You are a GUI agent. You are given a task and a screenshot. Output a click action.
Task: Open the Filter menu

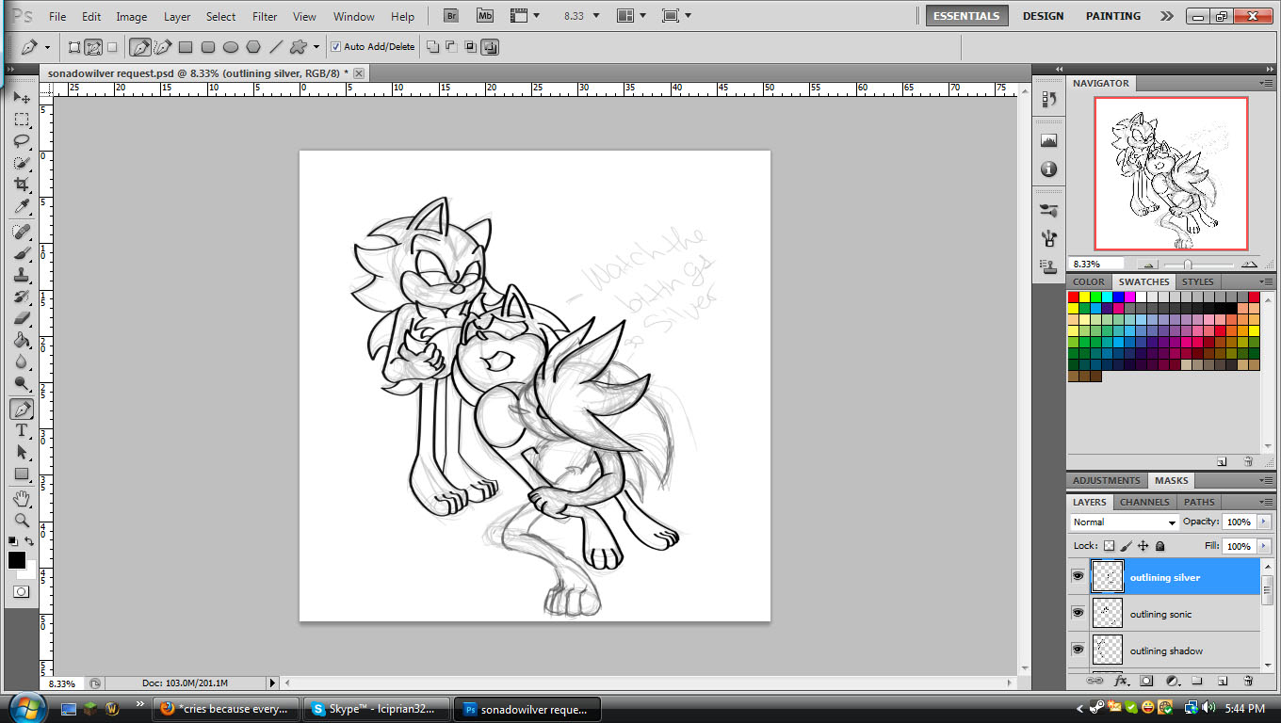coord(265,16)
